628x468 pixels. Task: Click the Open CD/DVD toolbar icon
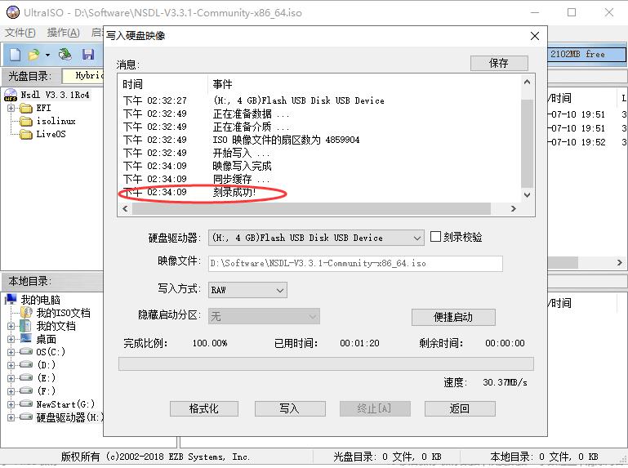coord(65,55)
